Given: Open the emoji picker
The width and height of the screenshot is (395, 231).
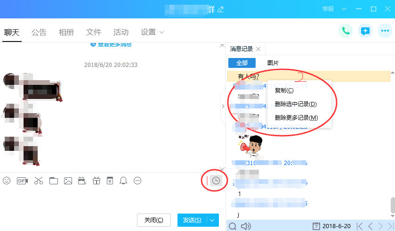Looking at the screenshot, I should (7, 181).
